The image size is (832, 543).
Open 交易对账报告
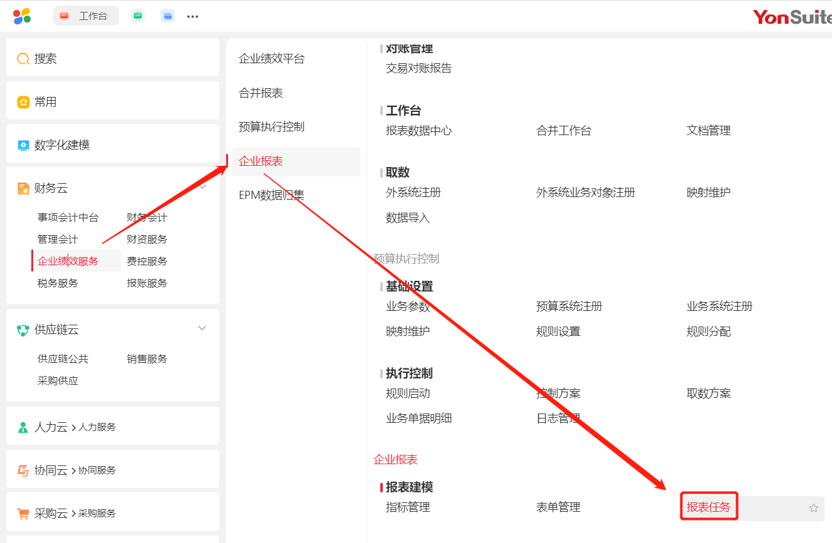(x=419, y=68)
